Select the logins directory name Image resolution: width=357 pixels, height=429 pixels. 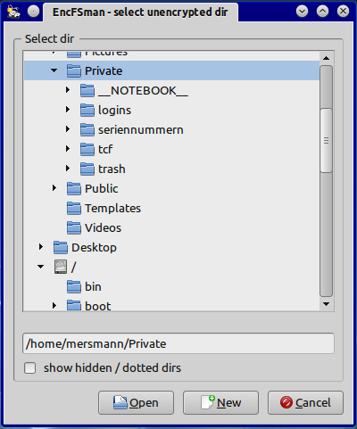coord(114,111)
